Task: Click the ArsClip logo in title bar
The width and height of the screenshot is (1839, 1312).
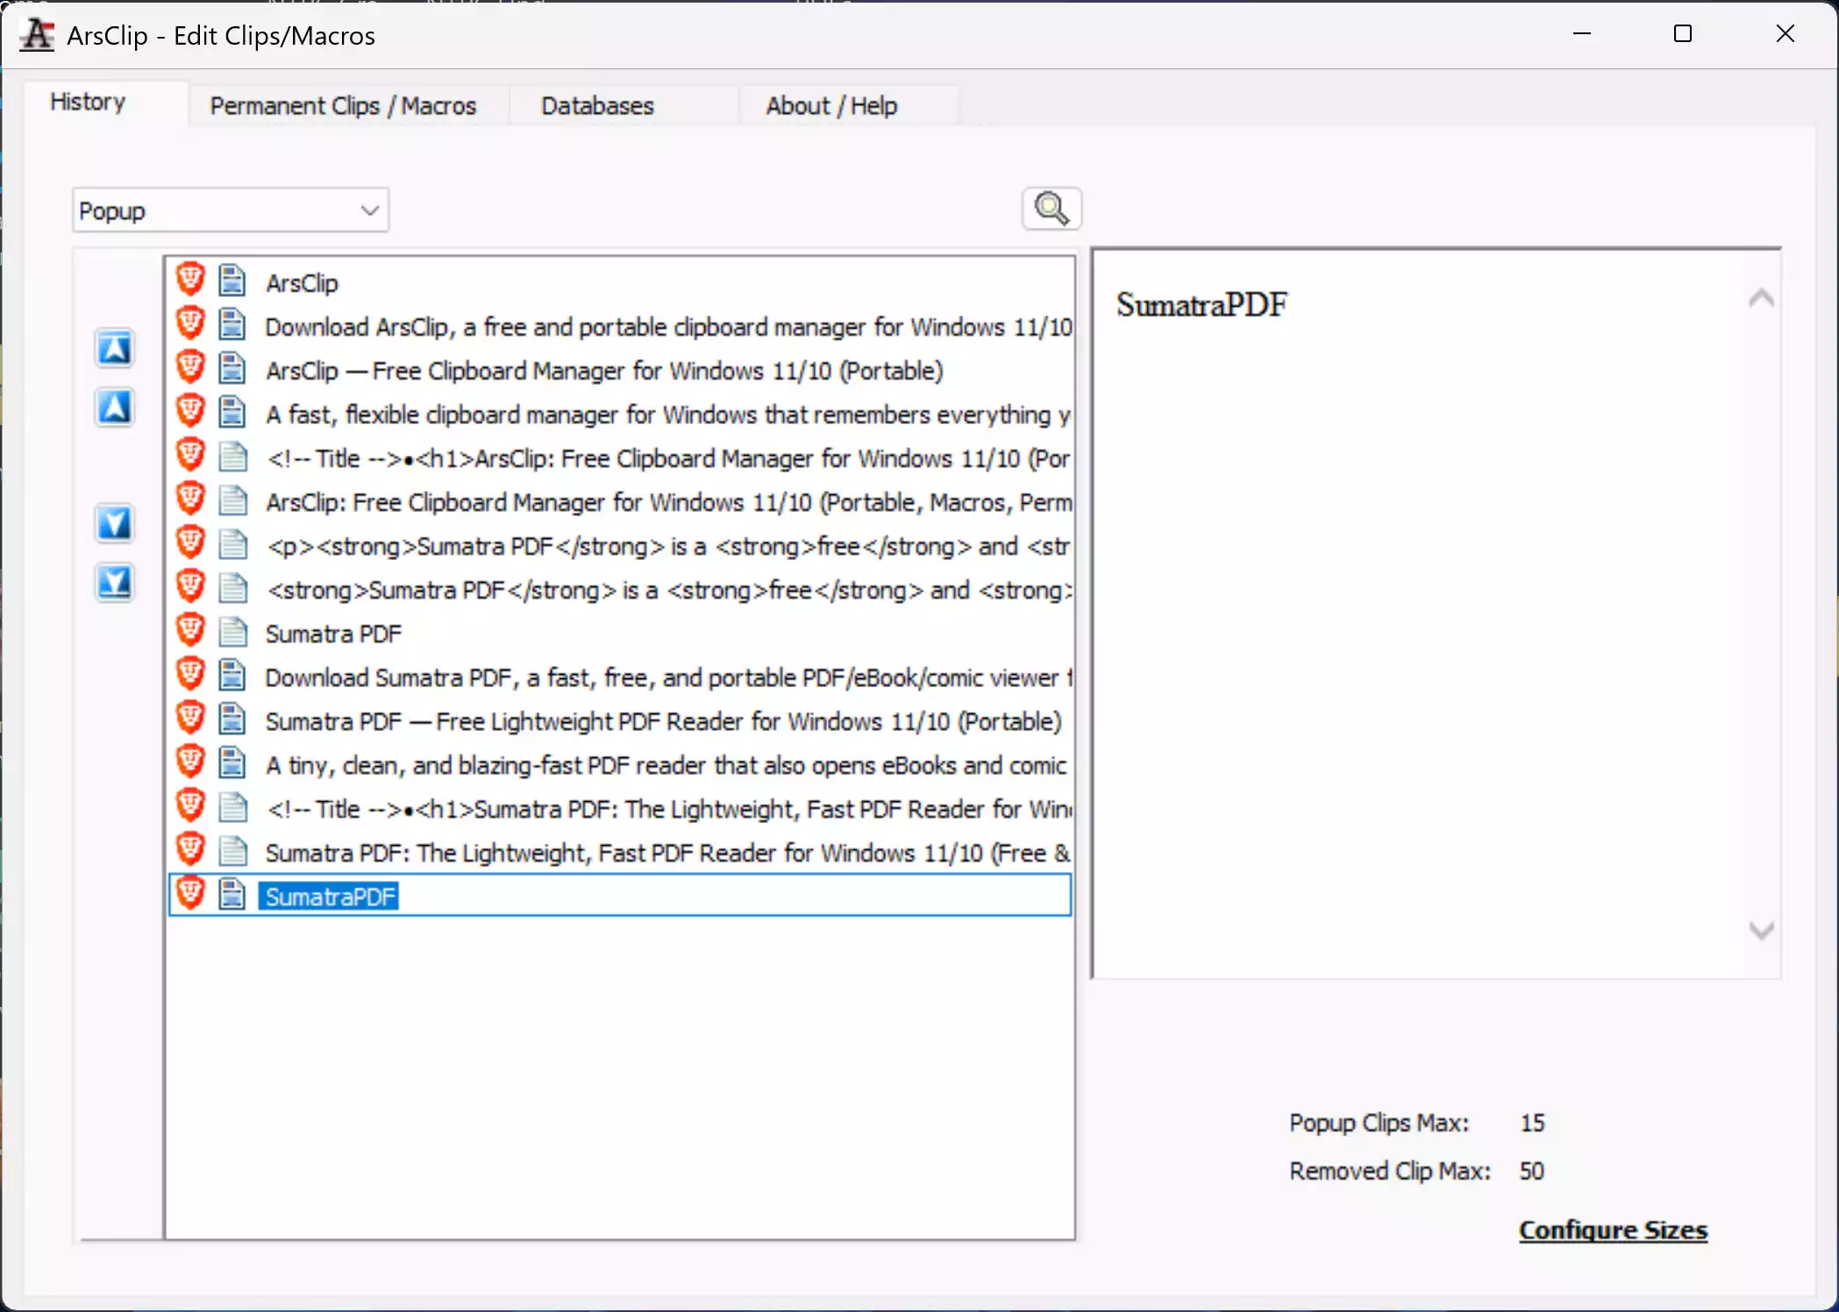Action: click(x=36, y=34)
